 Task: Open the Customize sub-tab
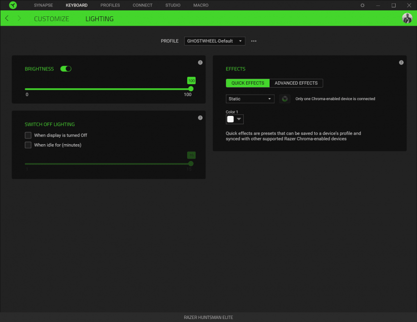click(51, 19)
